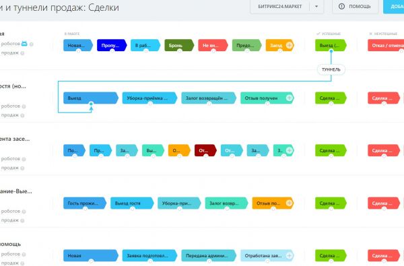Click help icon beside роботов in ента засе... row

(x=24, y=159)
